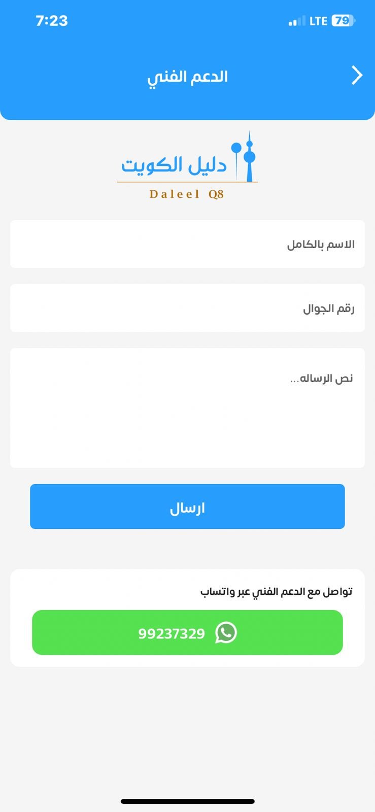Focus the رقم الجوال mobile number field
This screenshot has height=812, width=375.
[187, 308]
